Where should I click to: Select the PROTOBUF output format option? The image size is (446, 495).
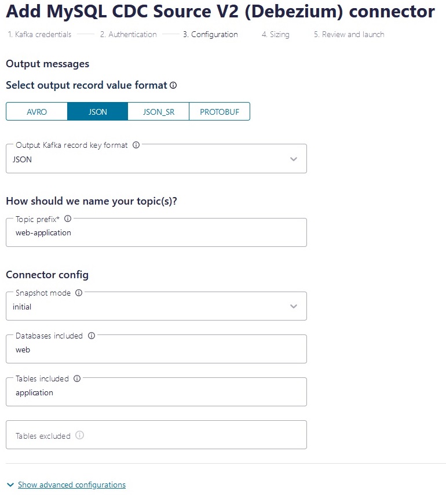pyautogui.click(x=220, y=111)
